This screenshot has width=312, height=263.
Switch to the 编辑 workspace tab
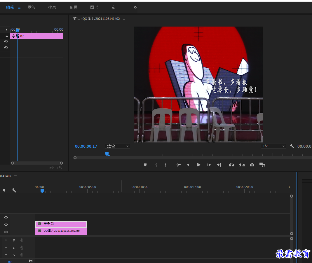10,7
